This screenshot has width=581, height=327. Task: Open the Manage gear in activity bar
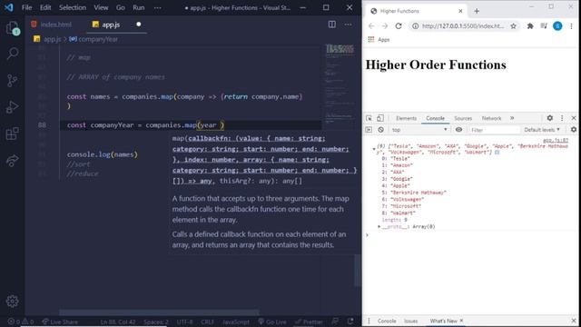[12, 301]
